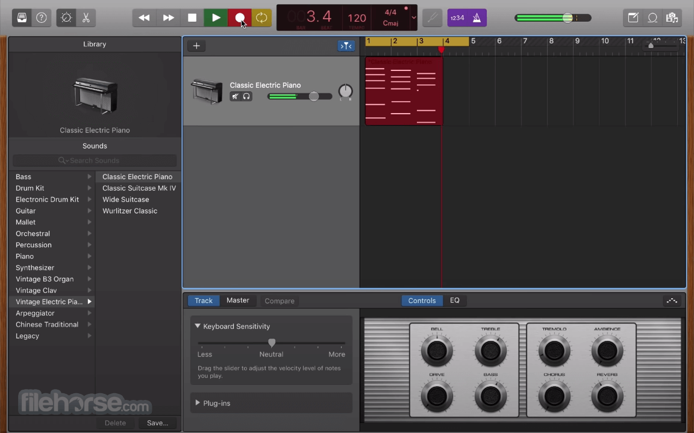
Task: Select the red recorded piano region
Action: pyautogui.click(x=404, y=91)
